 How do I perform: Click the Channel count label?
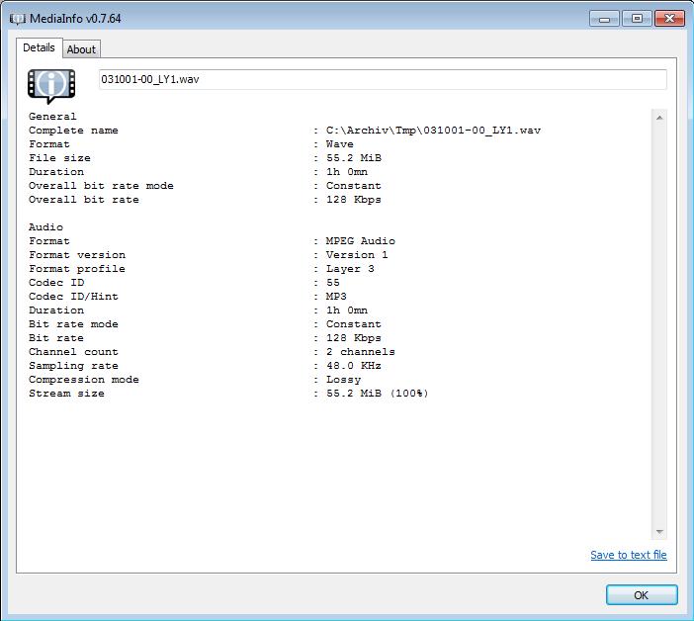(x=73, y=351)
